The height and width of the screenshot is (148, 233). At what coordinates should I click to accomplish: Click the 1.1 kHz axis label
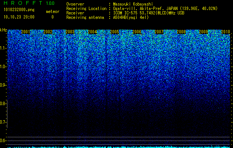tap(3, 48)
